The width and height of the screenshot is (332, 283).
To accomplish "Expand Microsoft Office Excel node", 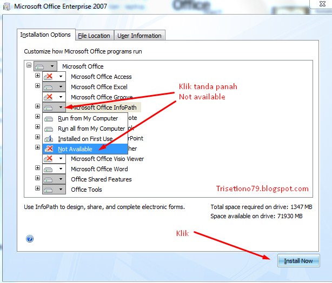I will (x=37, y=85).
